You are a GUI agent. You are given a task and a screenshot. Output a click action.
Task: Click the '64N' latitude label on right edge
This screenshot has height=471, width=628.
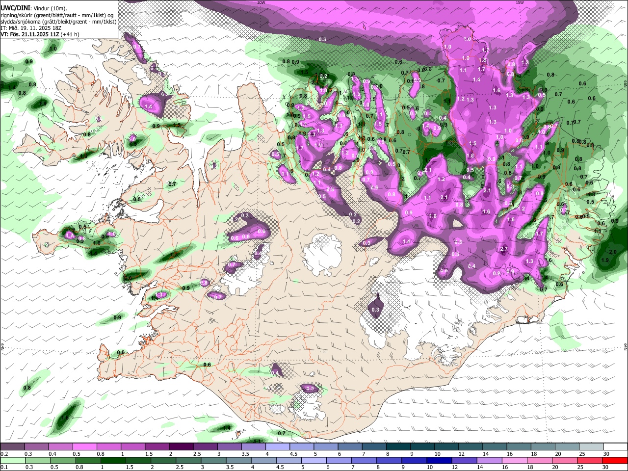[x=626, y=347]
